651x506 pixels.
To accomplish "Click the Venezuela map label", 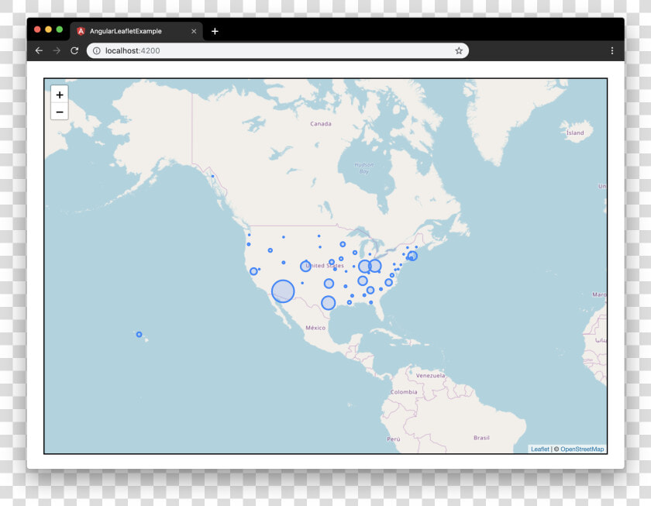I will click(431, 375).
